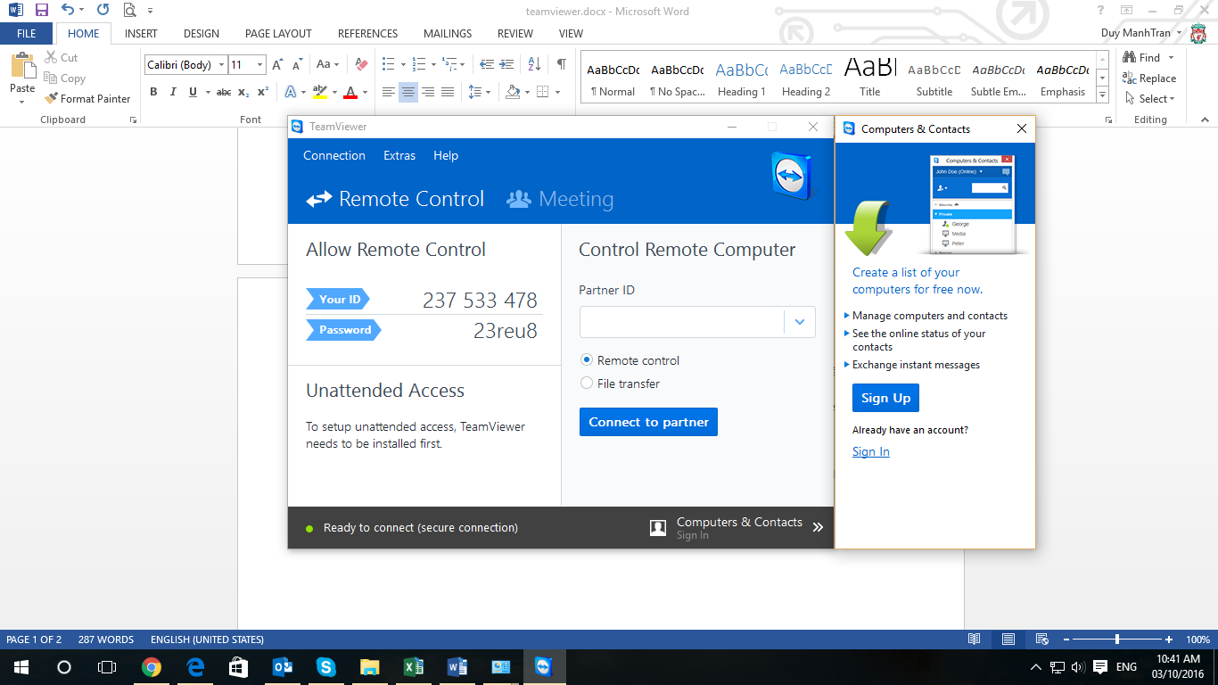Viewport: 1218px width, 685px height.
Task: Show paragraph marks with the pilcrow icon
Action: (x=561, y=64)
